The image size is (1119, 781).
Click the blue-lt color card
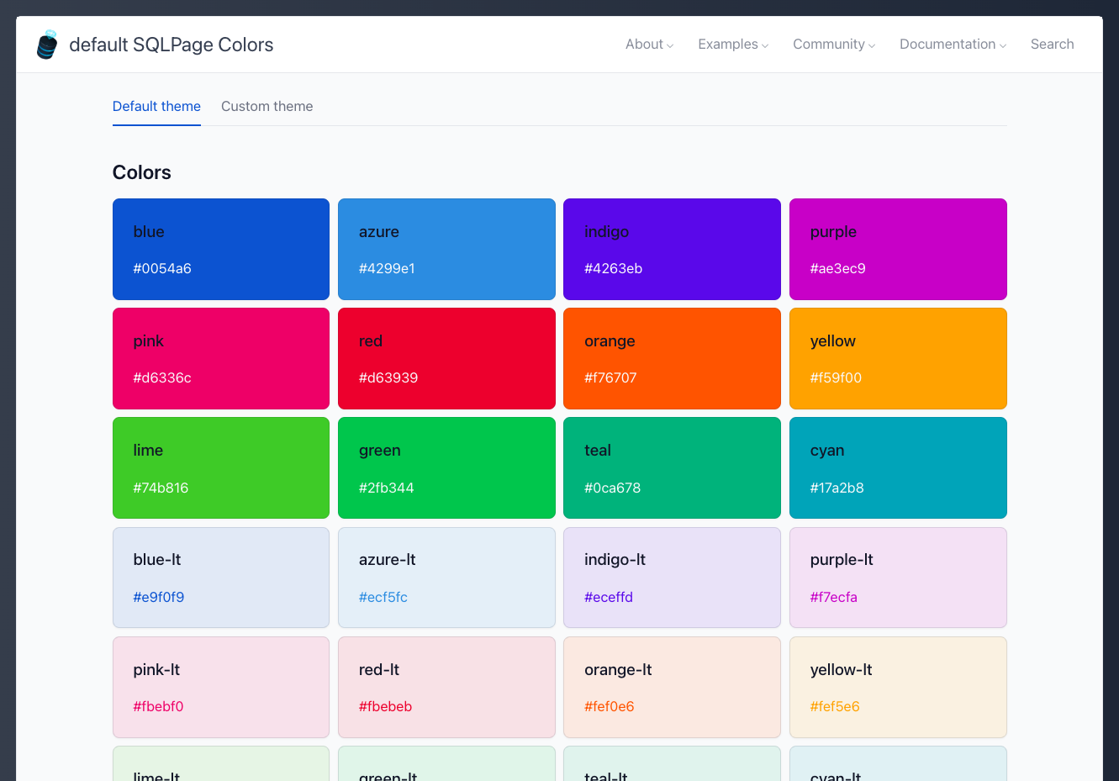pyautogui.click(x=221, y=578)
